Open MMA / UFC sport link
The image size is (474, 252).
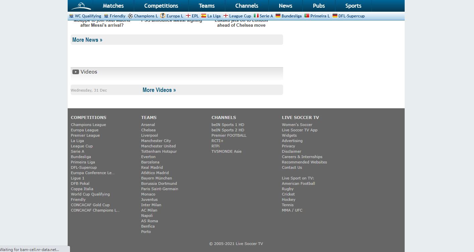[x=292, y=210]
